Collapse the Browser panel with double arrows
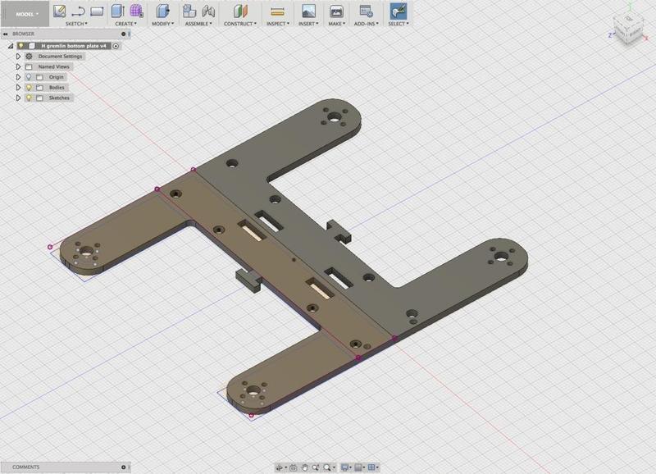Viewport: 656px width, 474px height. (x=5, y=34)
